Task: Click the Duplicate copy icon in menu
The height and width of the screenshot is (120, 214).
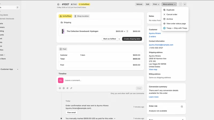Action: click(x=164, y=10)
